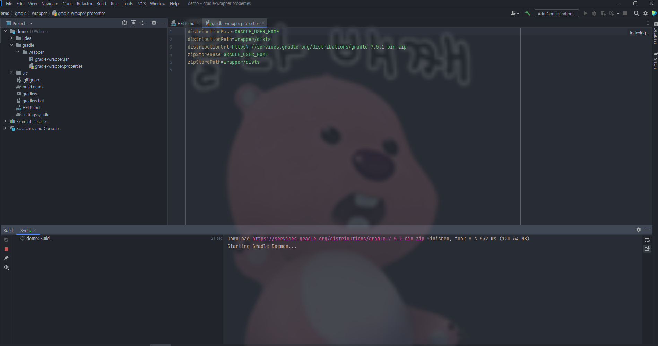Place cursor on zipStorePath line in editor
This screenshot has width=658, height=346.
[x=224, y=62]
